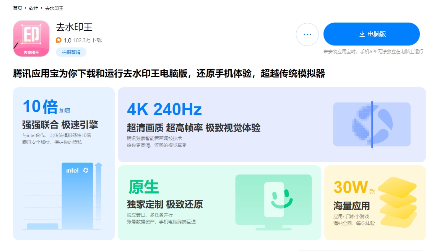This screenshot has height=251, width=447.
Task: Click the 电脑版 download button
Action: 372,34
